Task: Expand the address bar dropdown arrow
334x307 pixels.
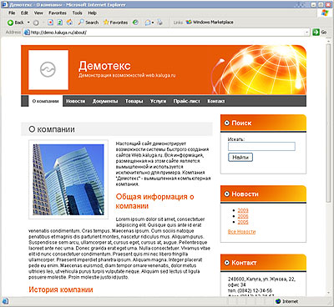Action: click(307, 33)
